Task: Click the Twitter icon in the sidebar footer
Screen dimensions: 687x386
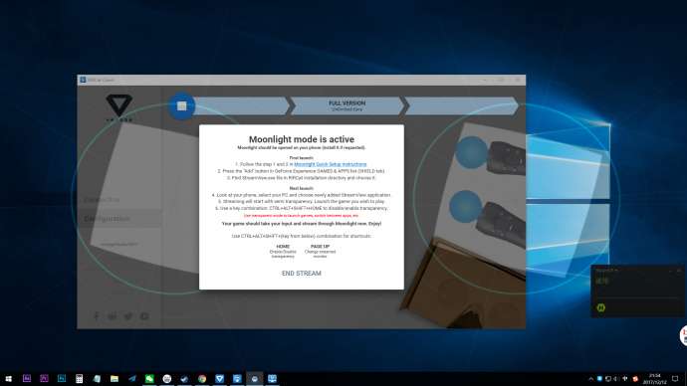Action: click(127, 316)
